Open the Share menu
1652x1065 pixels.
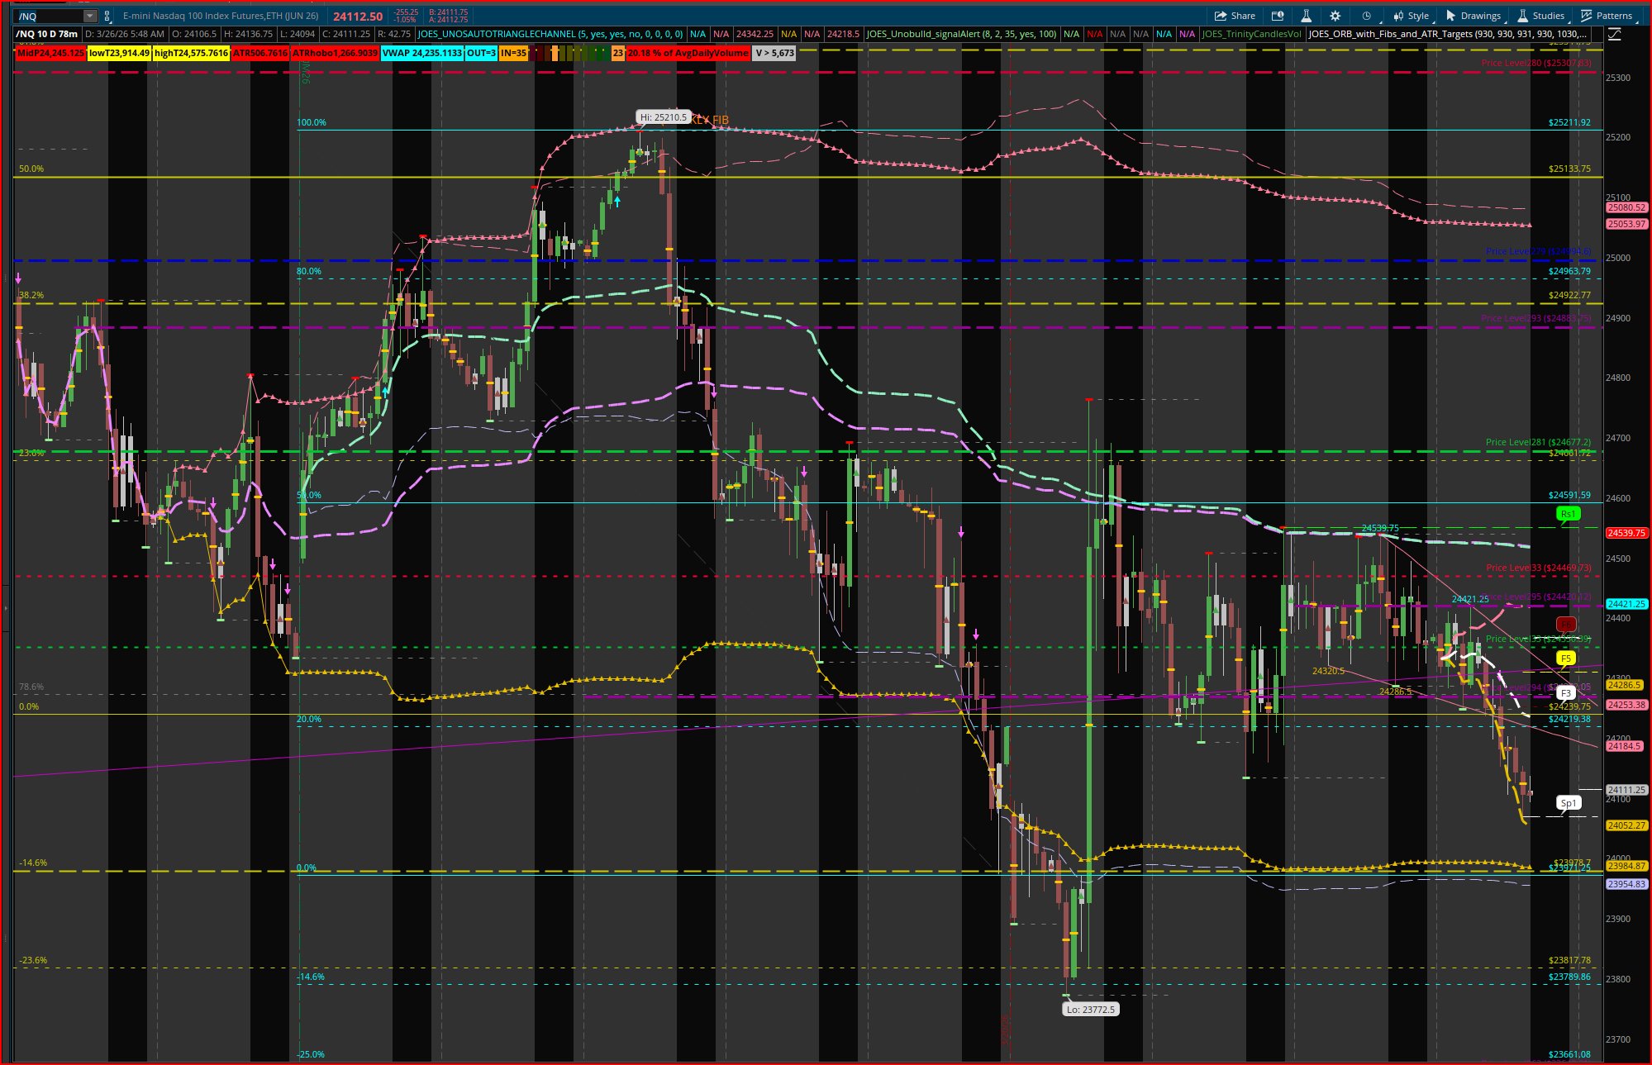[x=1235, y=16]
